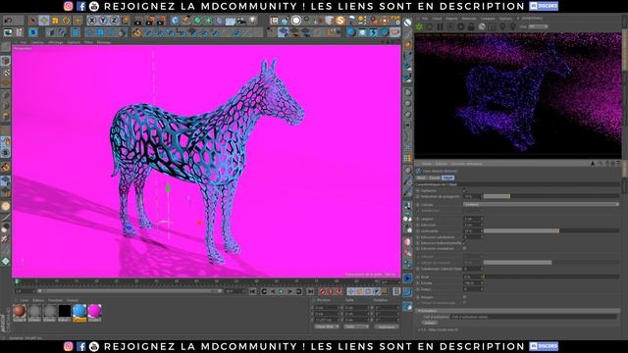This screenshot has height=353, width=628.
Task: Select the Move tool
Action: coord(44,20)
